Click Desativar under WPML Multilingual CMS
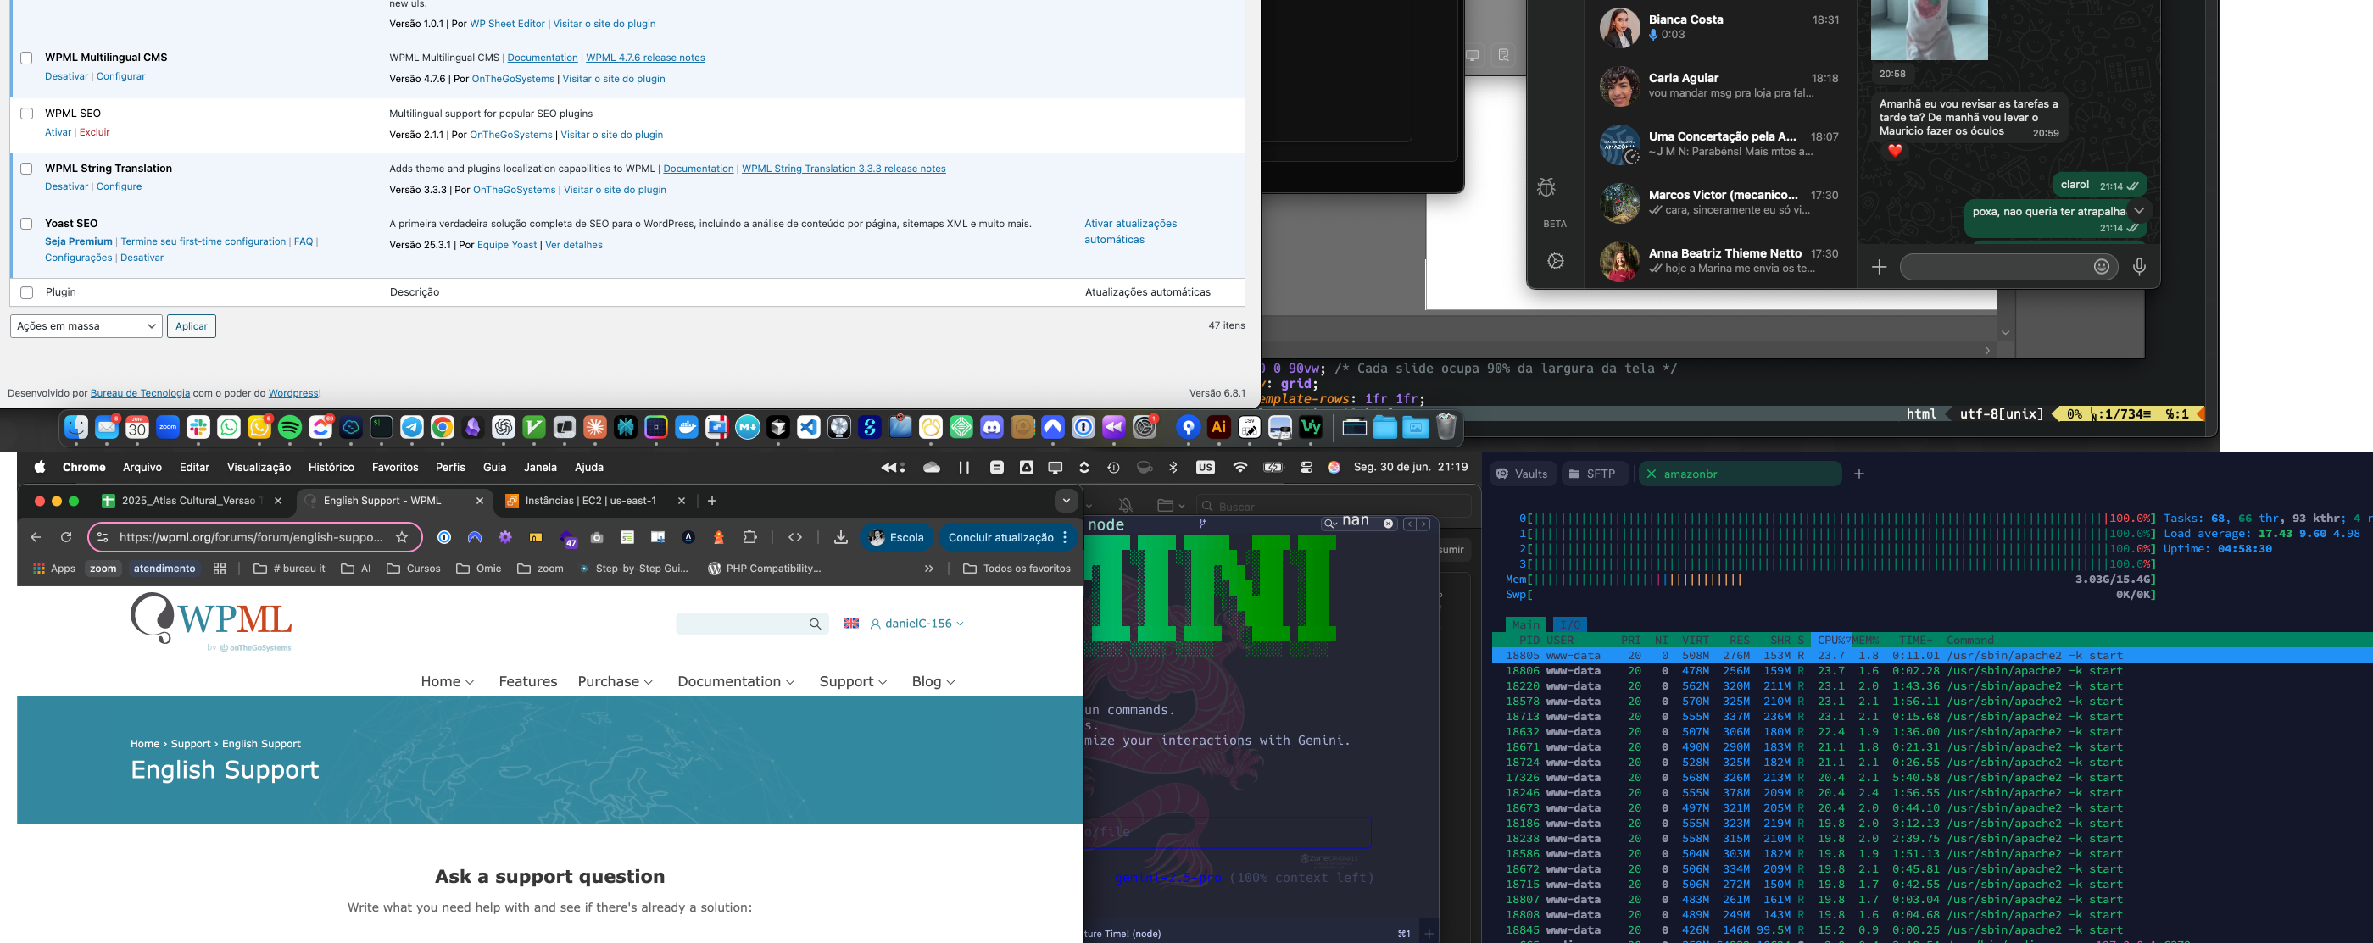The width and height of the screenshot is (2373, 943). tap(66, 76)
